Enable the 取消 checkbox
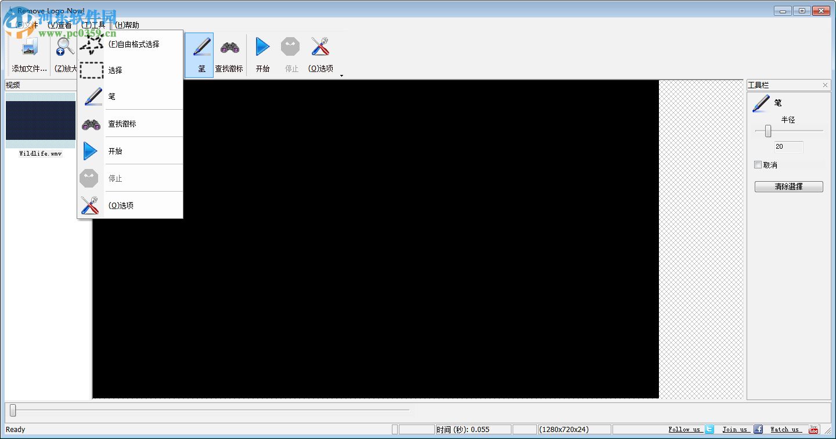Image resolution: width=836 pixels, height=439 pixels. (758, 165)
